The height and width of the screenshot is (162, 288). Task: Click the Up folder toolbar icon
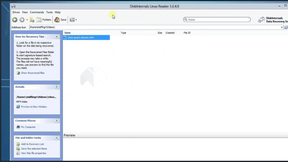[x=32, y=20]
